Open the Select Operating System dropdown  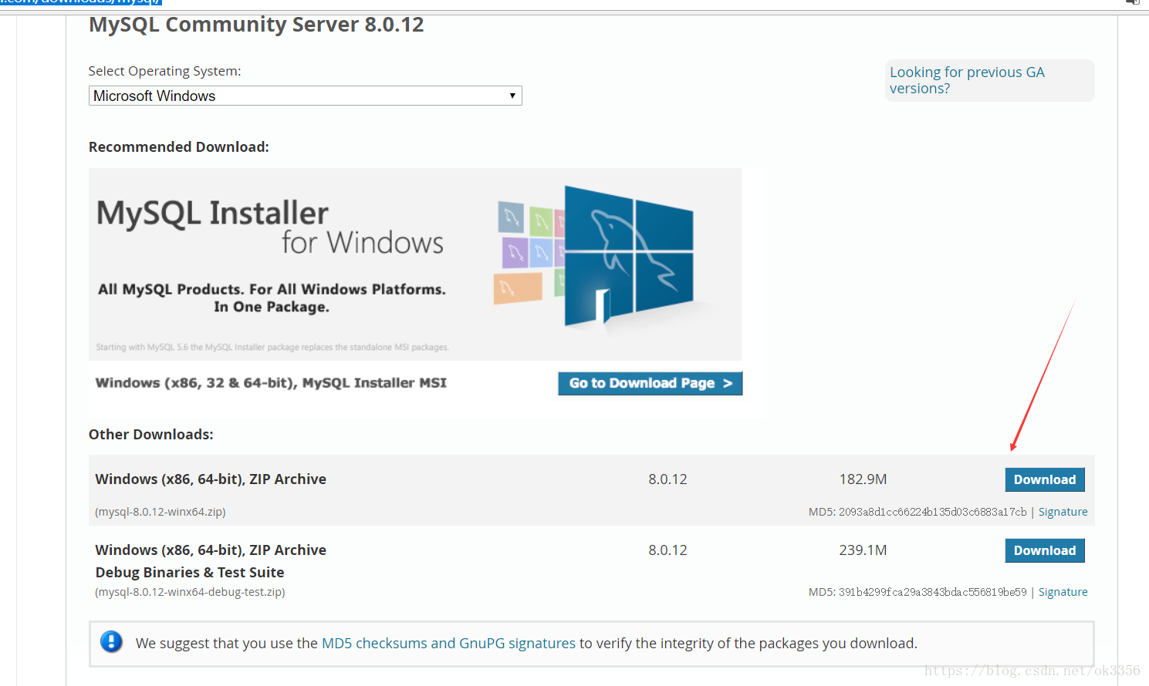pyautogui.click(x=305, y=96)
